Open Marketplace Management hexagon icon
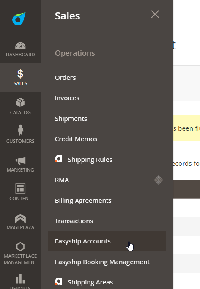Screen dimensions: 200x289 pos(20,247)
